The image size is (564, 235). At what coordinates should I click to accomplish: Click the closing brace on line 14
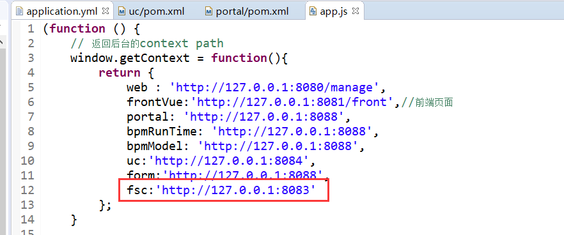tap(74, 219)
